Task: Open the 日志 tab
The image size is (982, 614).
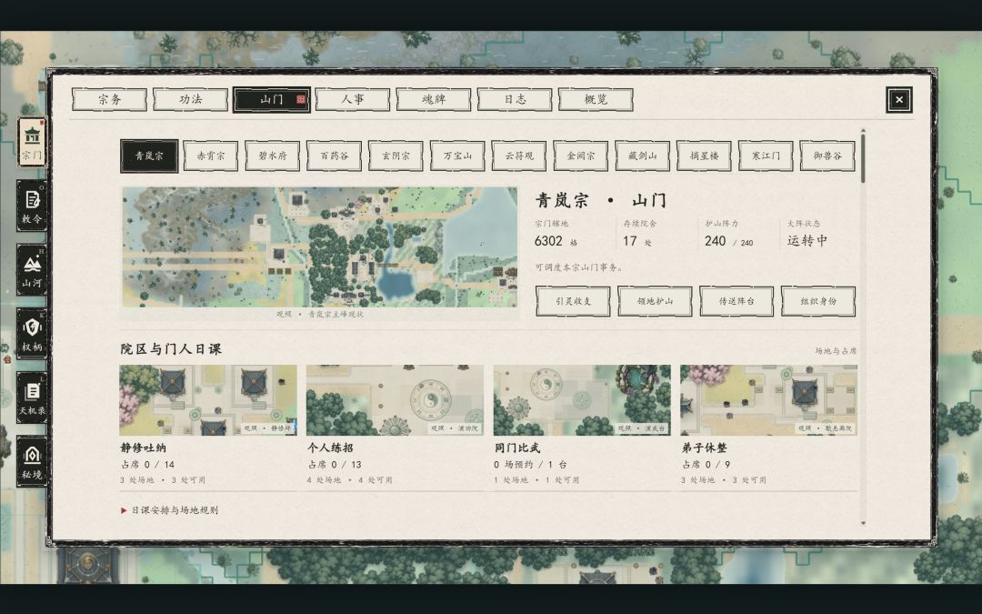Action: coord(515,100)
